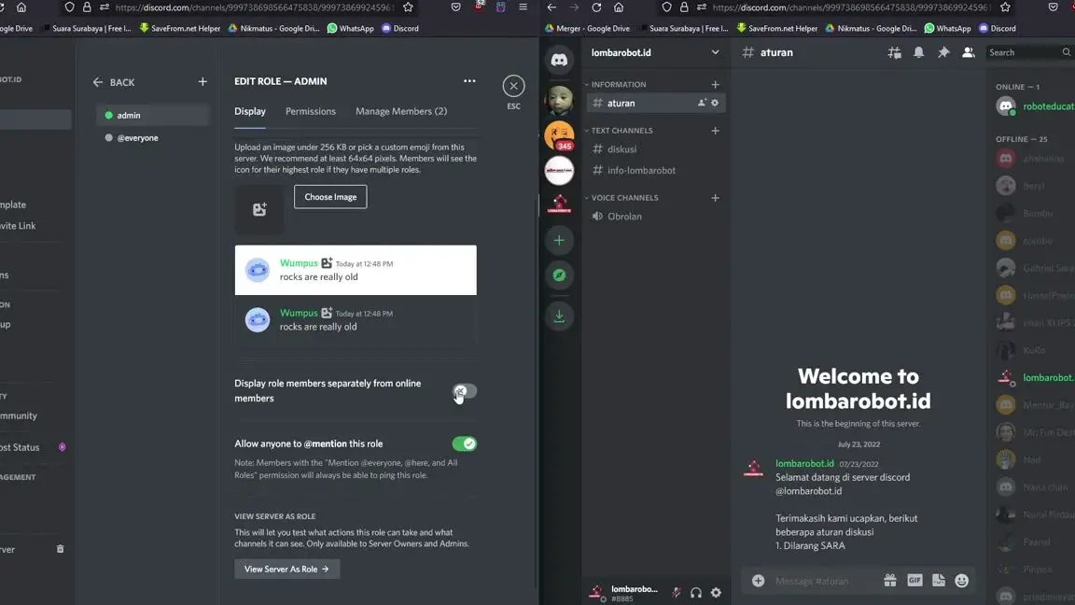1075x605 pixels.
Task: Open hamburger menu in left browser
Action: (x=524, y=7)
